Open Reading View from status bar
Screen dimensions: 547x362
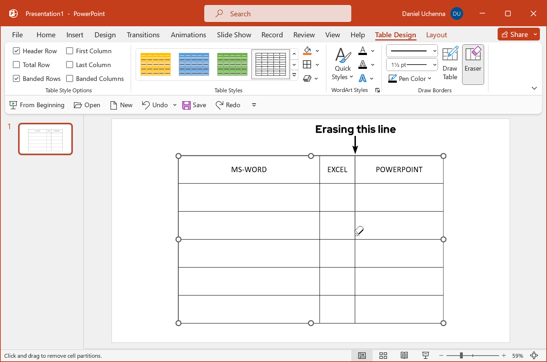[404, 356]
